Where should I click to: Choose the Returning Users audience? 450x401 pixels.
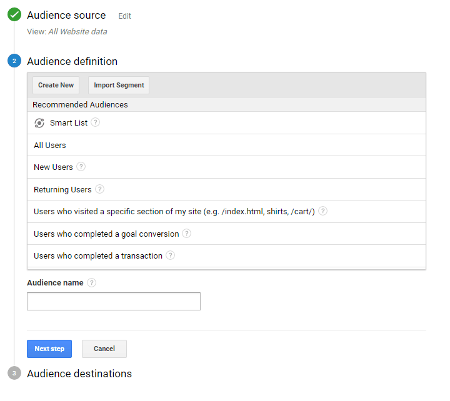226,189
